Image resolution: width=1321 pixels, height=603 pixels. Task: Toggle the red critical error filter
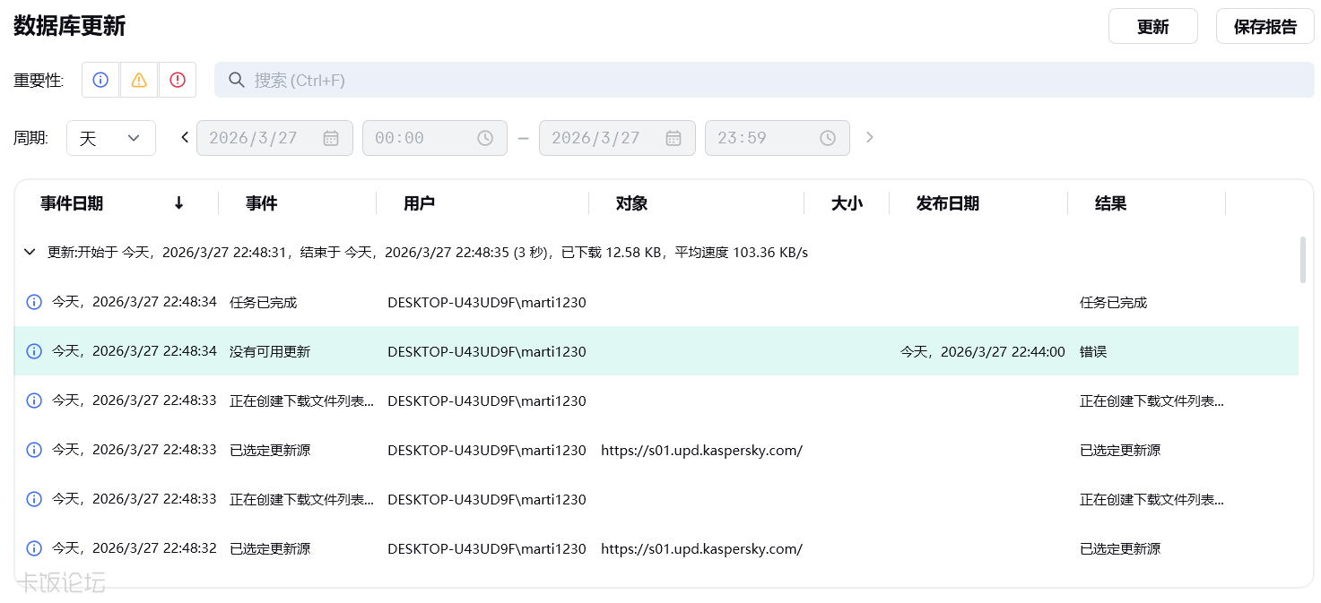point(178,80)
